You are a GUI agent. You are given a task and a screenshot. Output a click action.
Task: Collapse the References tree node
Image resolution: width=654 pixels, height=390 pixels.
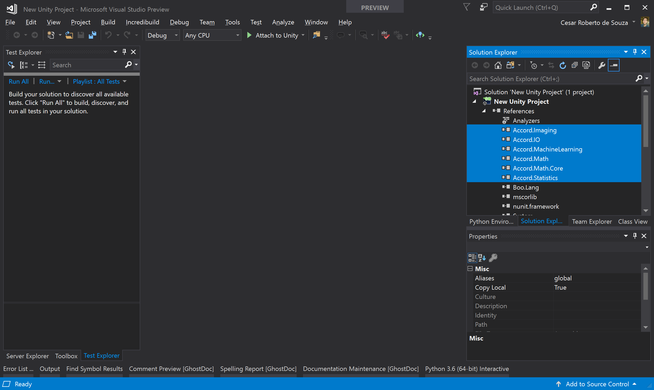(484, 111)
